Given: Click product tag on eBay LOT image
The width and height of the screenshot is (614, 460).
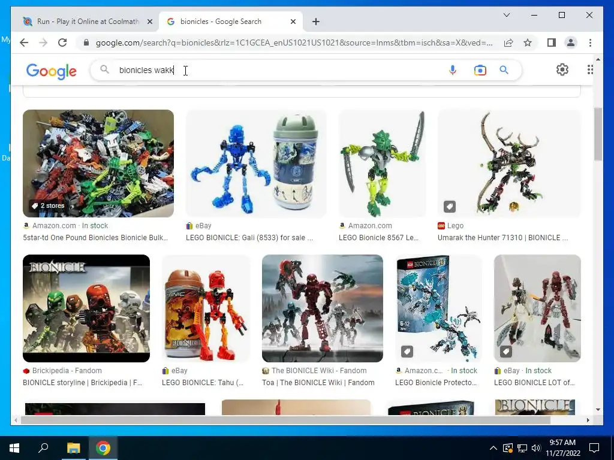Looking at the screenshot, I should [506, 352].
